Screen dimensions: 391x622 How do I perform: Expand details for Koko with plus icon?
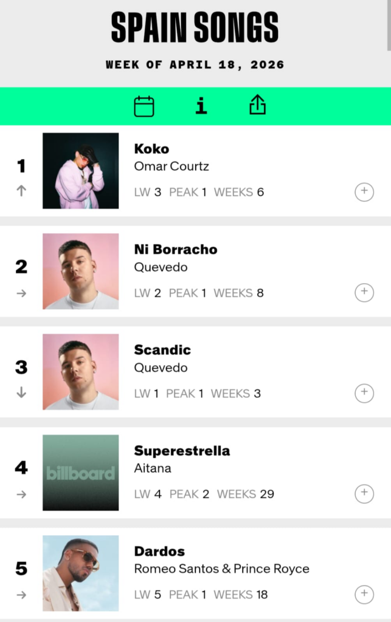364,192
